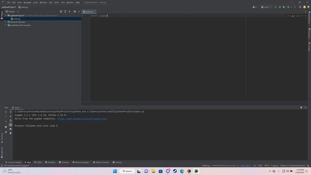Open the VCS menu
The image size is (311, 175).
tap(63, 2)
